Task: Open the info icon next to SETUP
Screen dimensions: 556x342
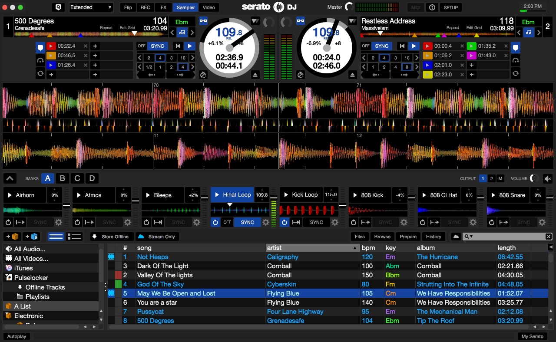Action: 432,7
